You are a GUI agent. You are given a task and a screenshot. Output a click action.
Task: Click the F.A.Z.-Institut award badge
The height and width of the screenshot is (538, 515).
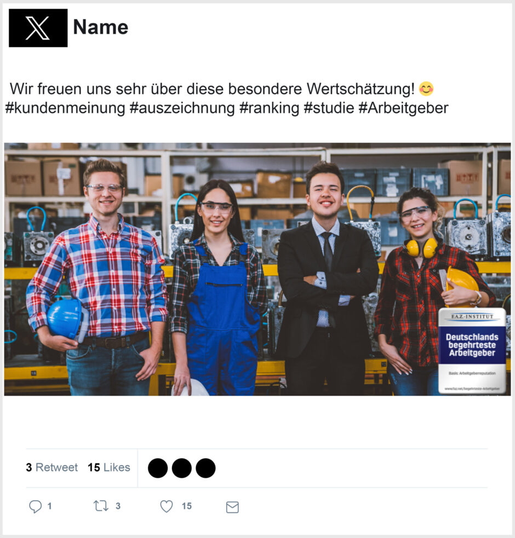coord(472,351)
